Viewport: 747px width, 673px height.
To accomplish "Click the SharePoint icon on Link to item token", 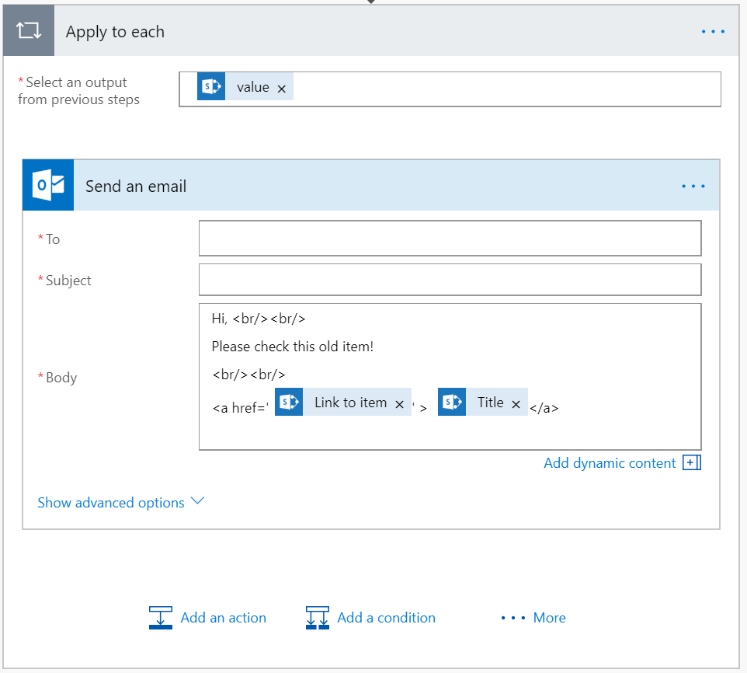I will pyautogui.click(x=289, y=403).
